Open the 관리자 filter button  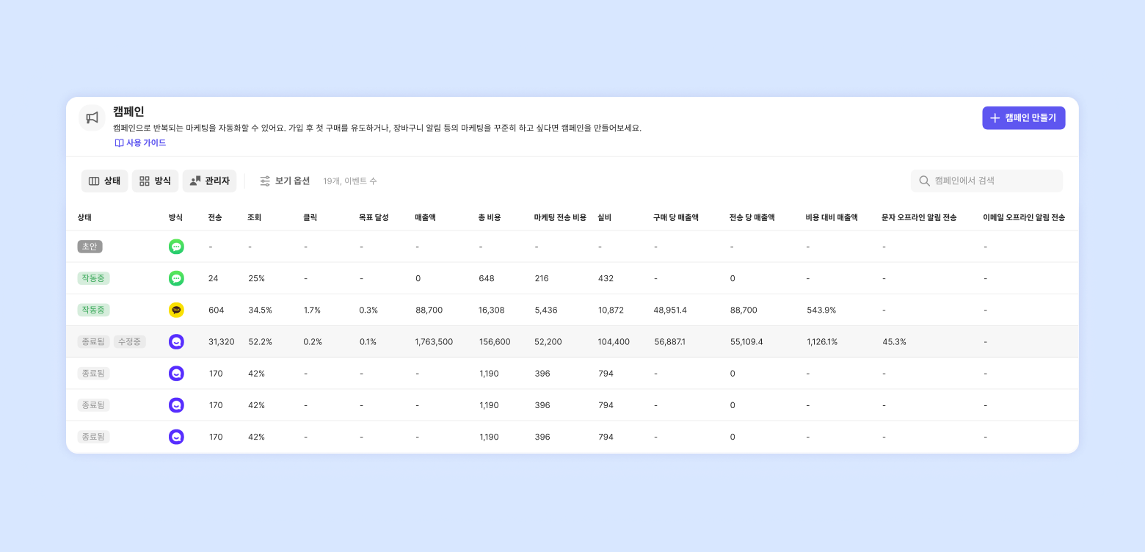pyautogui.click(x=209, y=181)
